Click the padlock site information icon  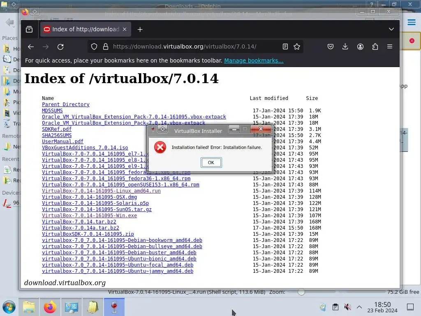(106, 47)
